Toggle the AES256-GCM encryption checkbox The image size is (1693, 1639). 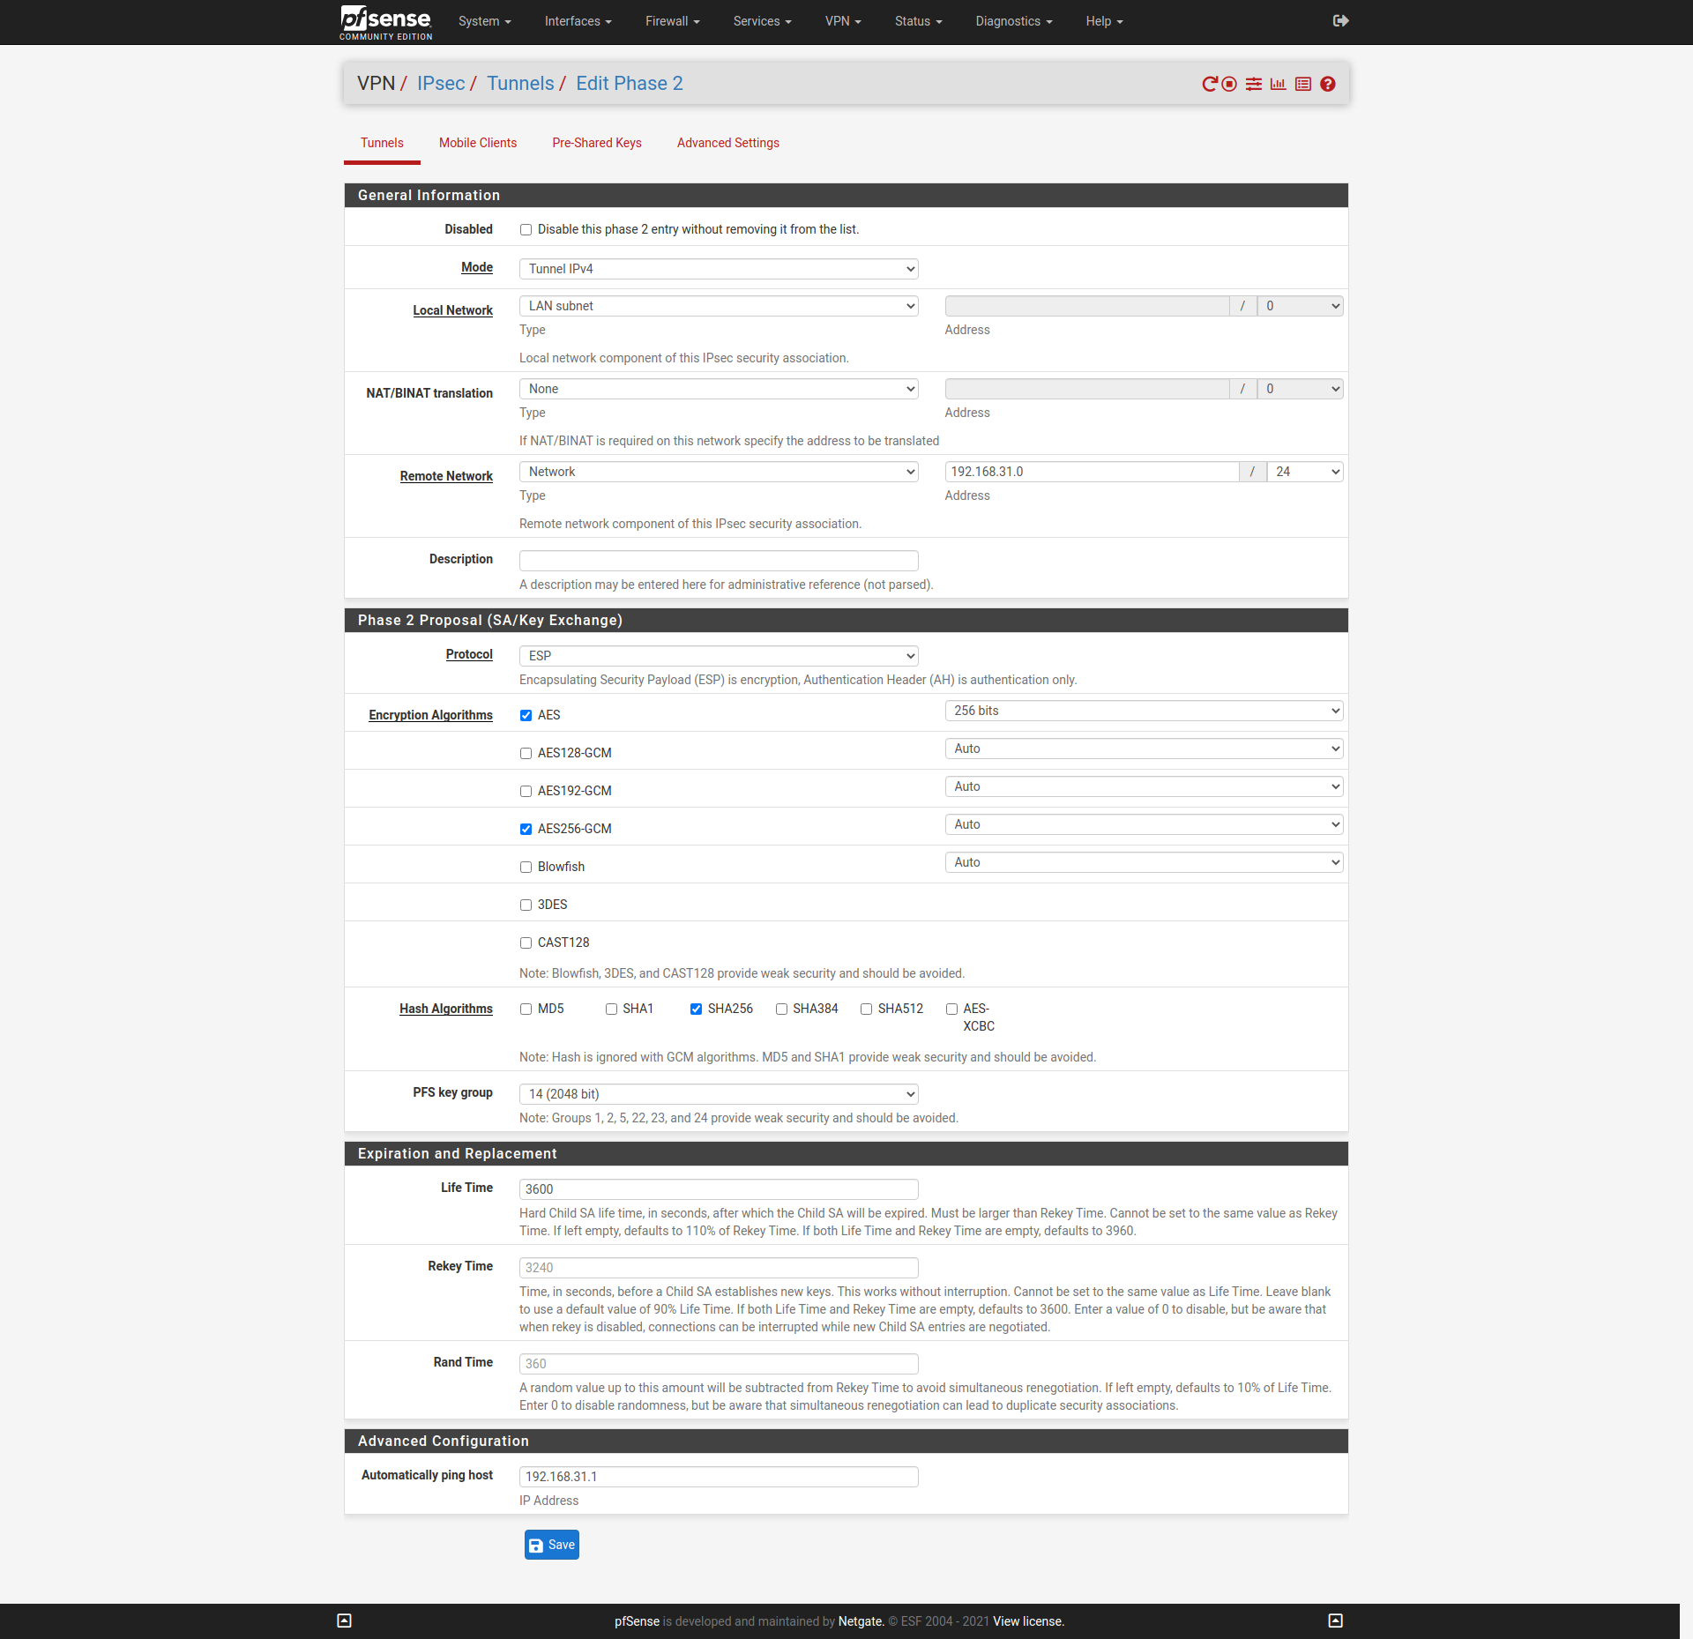coord(527,829)
